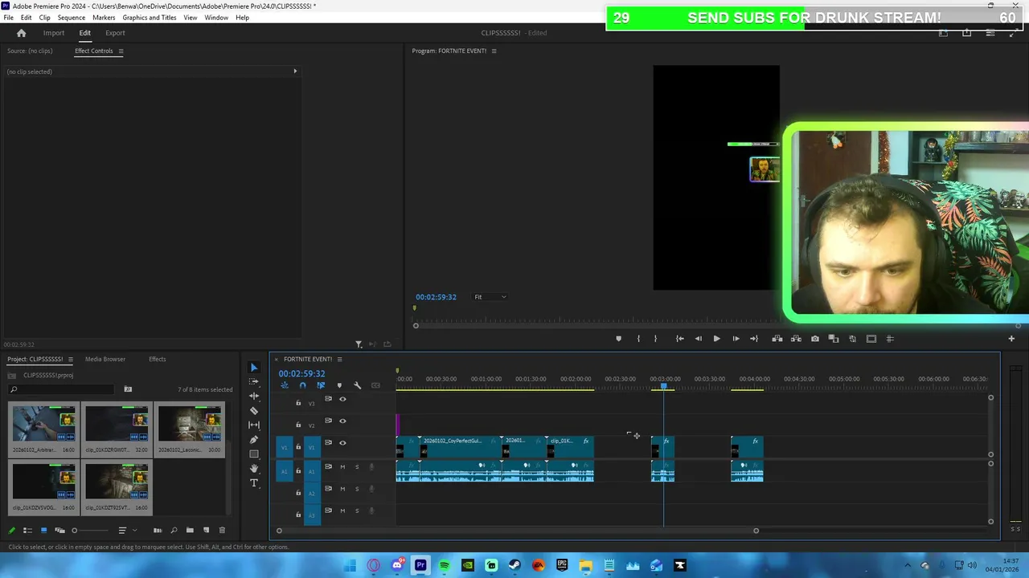Step back one frame
1029x578 pixels.
(x=698, y=339)
